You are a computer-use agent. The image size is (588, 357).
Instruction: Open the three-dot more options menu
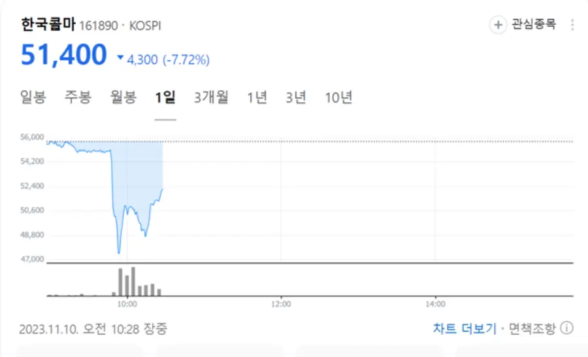pyautogui.click(x=572, y=25)
